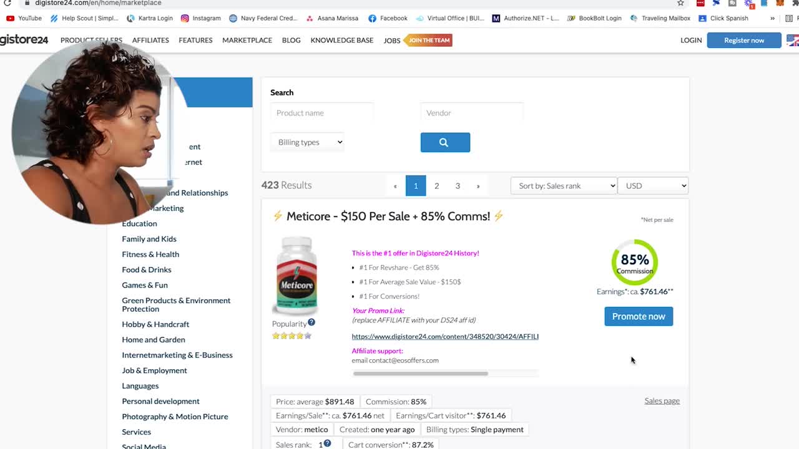Open the Authorize.NET bookmark
This screenshot has width=799, height=449.
526,18
